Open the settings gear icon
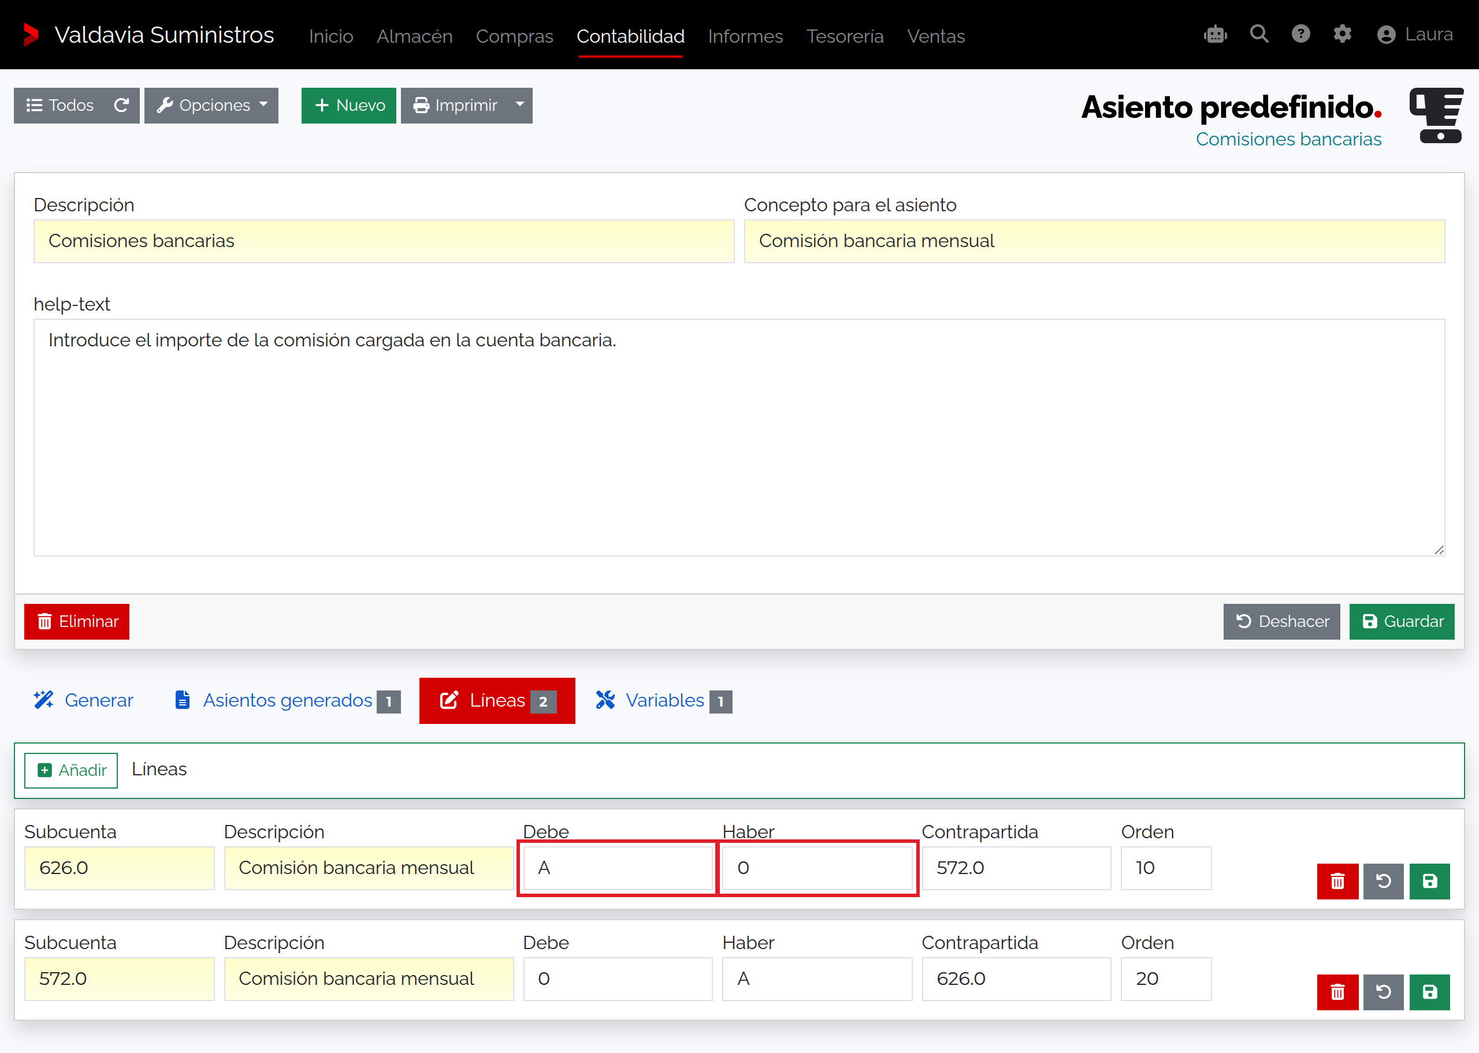The image size is (1479, 1053). tap(1342, 33)
